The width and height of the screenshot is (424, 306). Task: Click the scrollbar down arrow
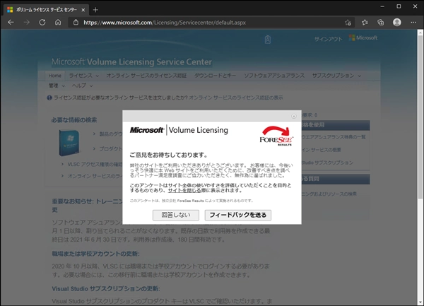[x=420, y=302]
